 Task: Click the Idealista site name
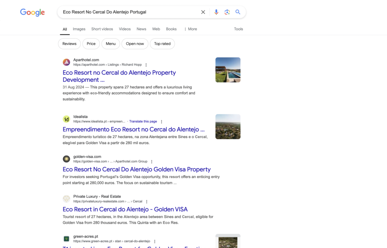click(x=80, y=117)
